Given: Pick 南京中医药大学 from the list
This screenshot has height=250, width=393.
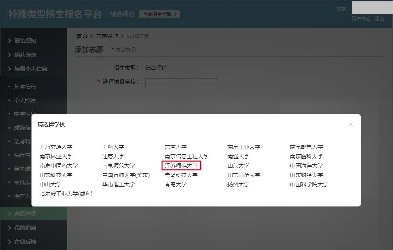Looking at the screenshot, I should pos(59,166).
